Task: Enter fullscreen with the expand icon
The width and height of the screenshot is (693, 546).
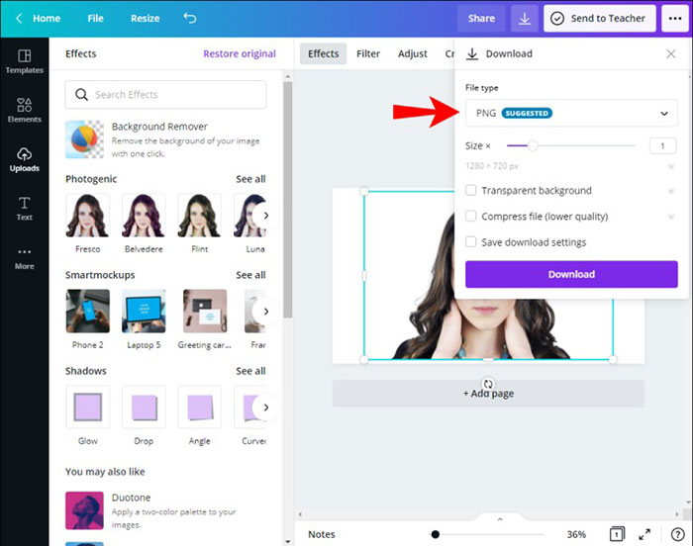Action: pyautogui.click(x=644, y=534)
